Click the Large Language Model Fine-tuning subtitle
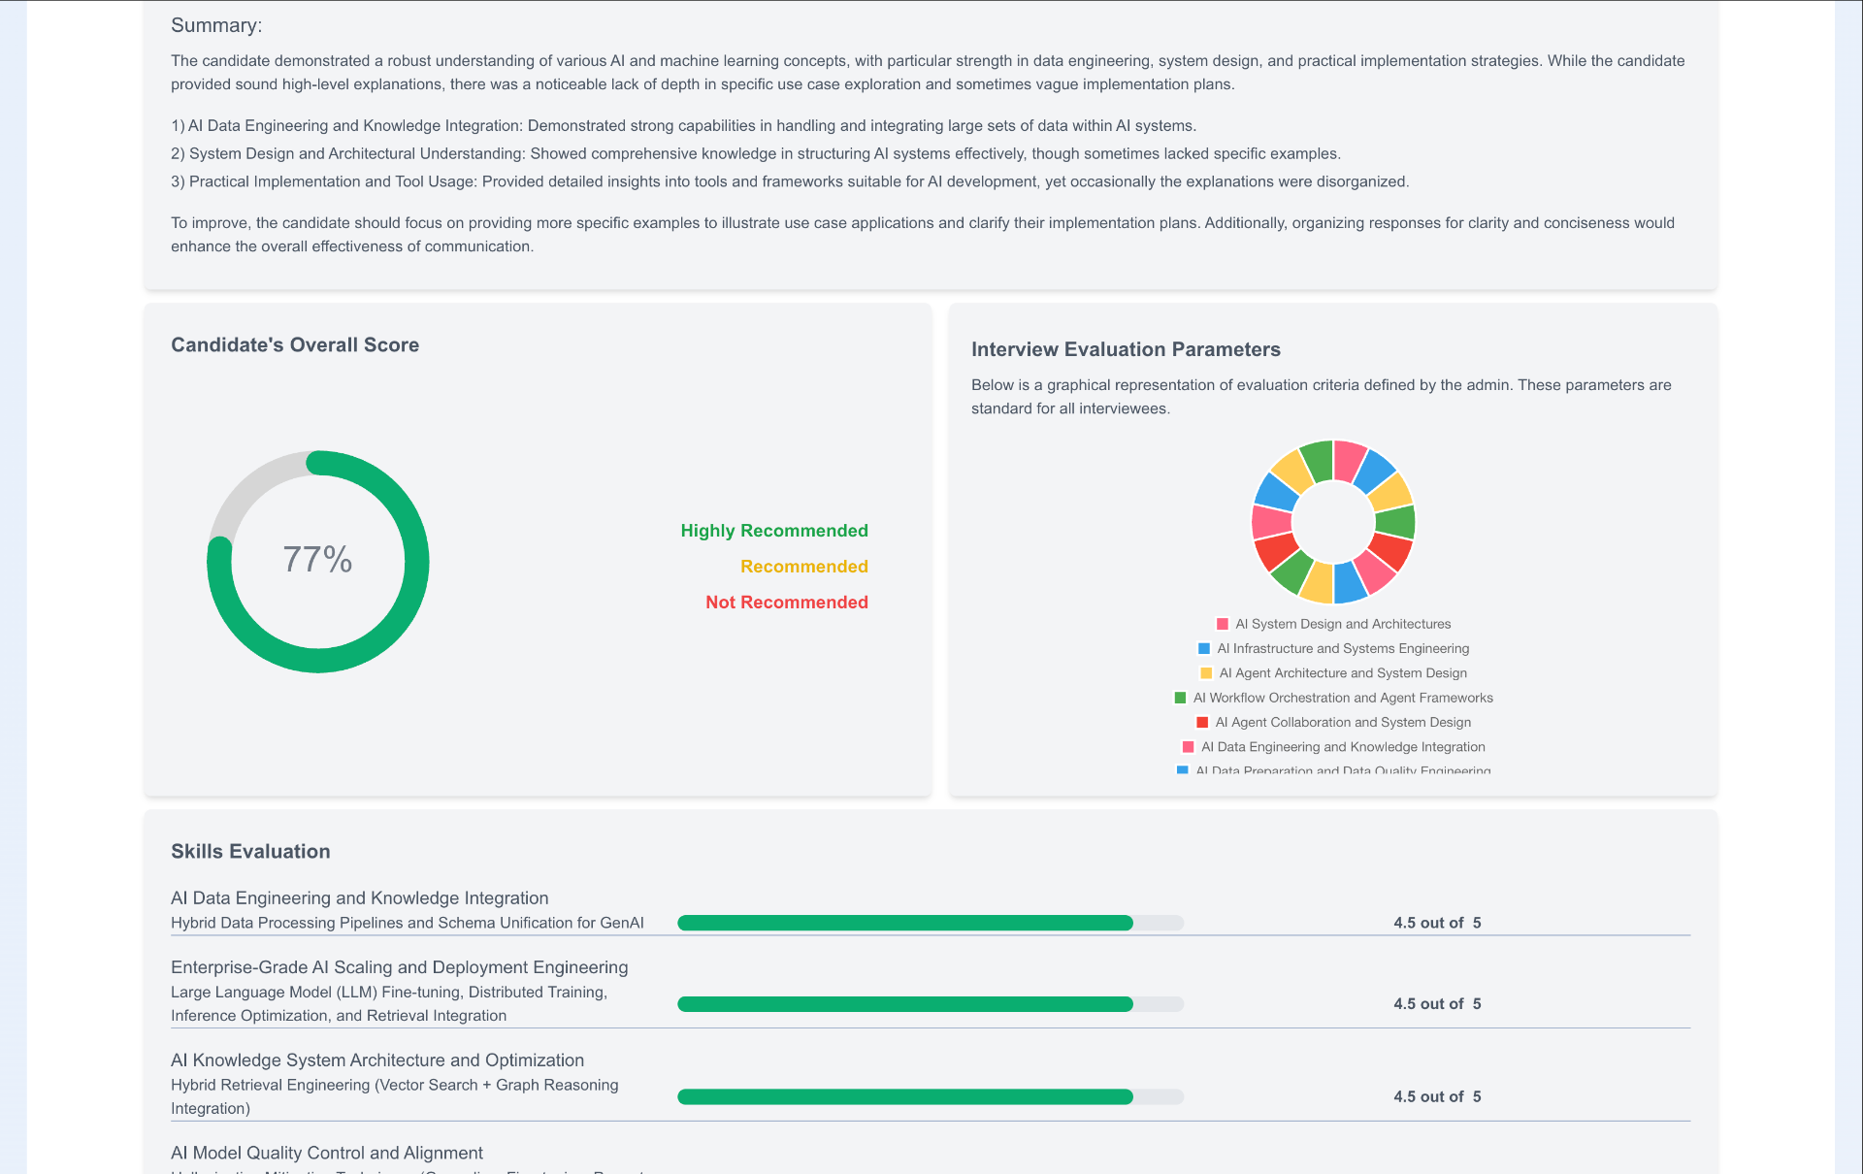 click(x=389, y=1004)
